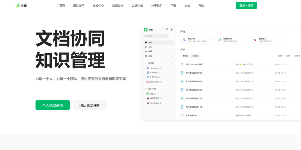Open the 归属 filter dropdown
The image size is (301, 150).
289,56
